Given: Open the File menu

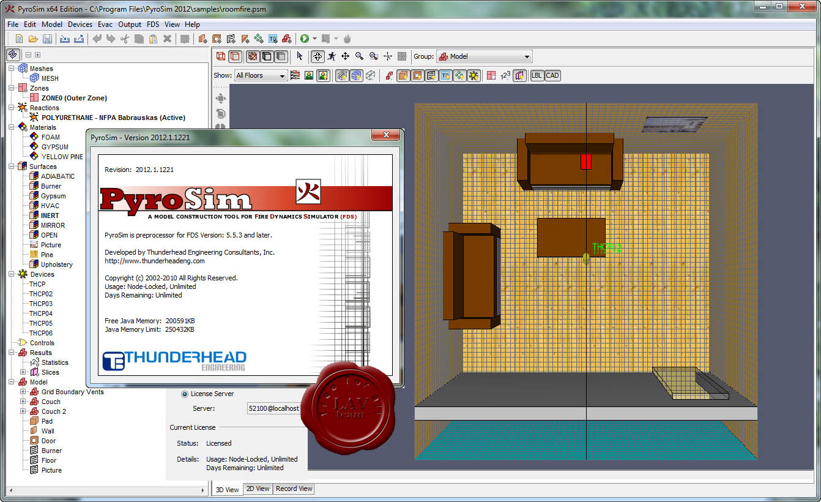Looking at the screenshot, I should point(13,24).
